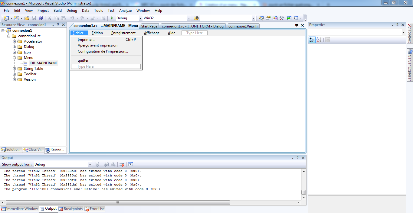
Task: Click Categorized view icon in Properties
Action: [x=312, y=40]
